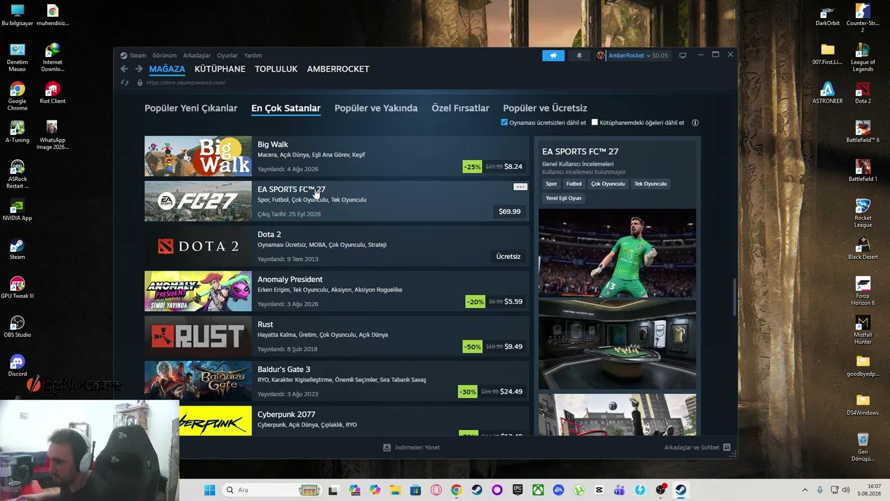
Task: Click the Steam store page scrollbar
Action: 734,297
